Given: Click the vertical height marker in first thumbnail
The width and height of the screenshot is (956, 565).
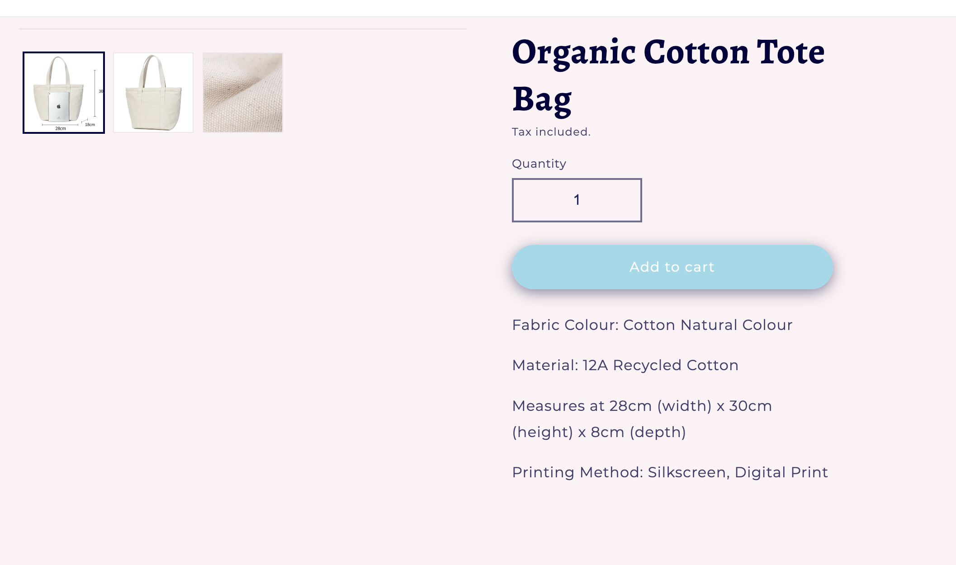Looking at the screenshot, I should coord(95,93).
